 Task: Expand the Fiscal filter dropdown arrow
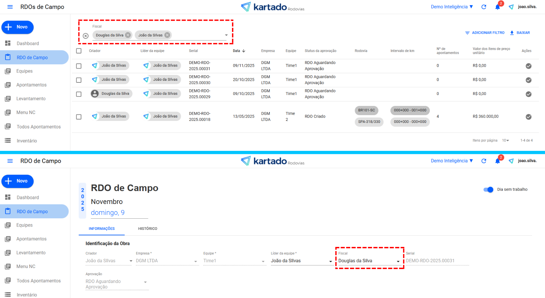[x=226, y=35]
